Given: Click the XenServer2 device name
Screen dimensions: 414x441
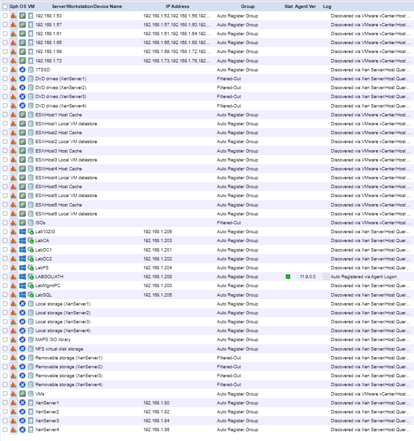Looking at the screenshot, I should (47, 412).
